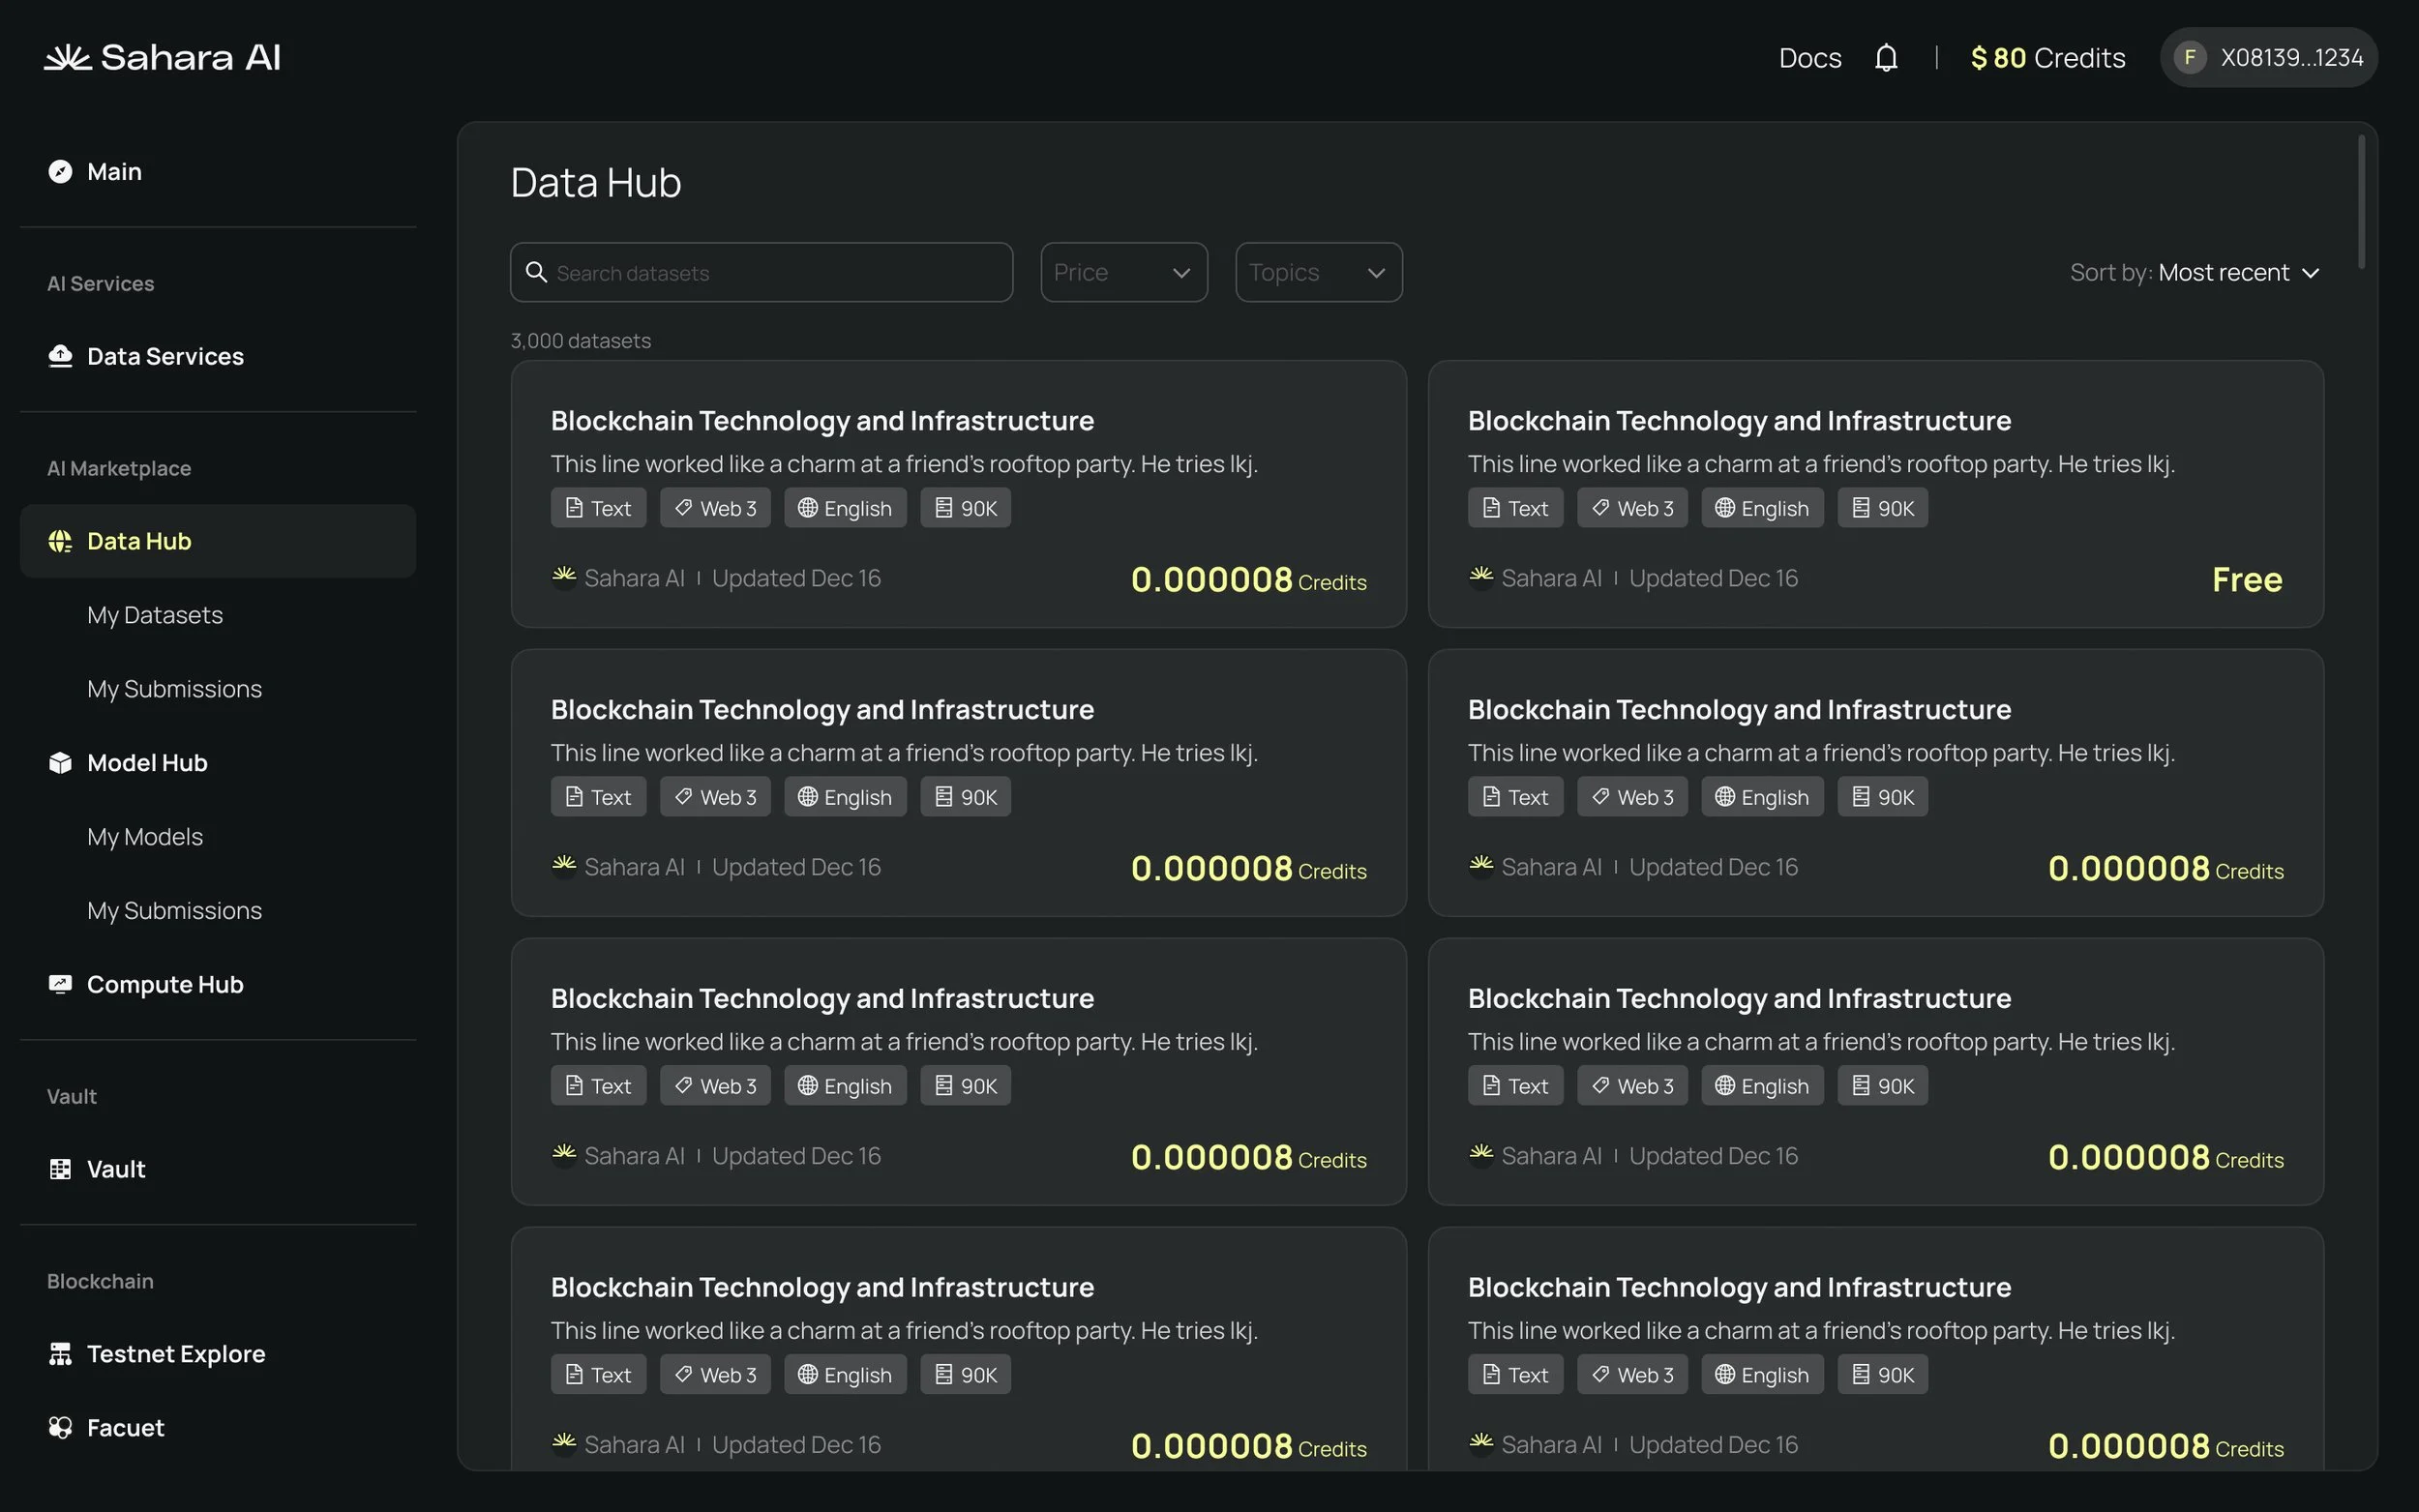Viewport: 2419px width, 1512px height.
Task: Expand the Topics filter dropdown
Action: coord(1318,272)
